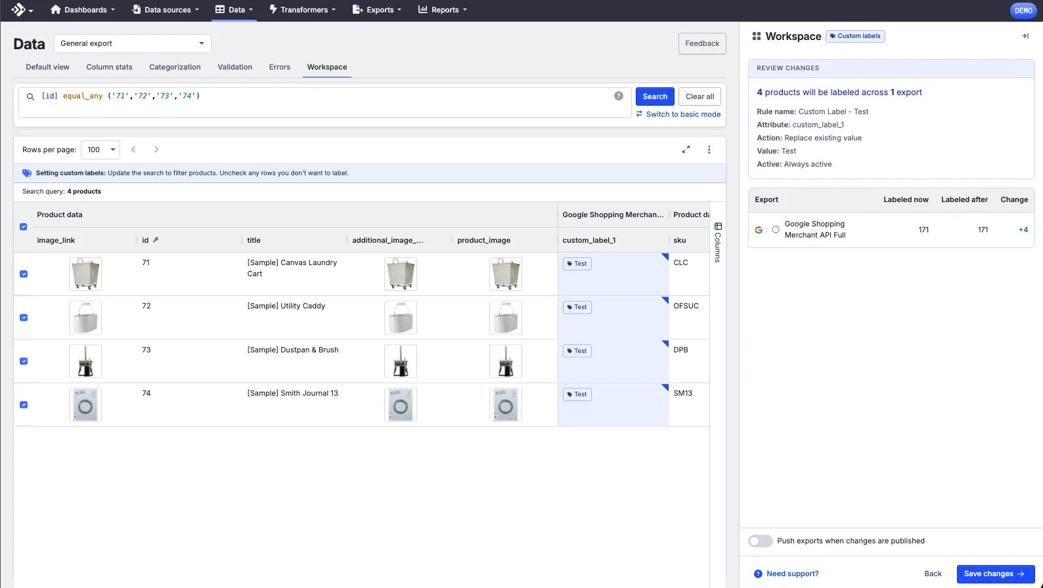1043x588 pixels.
Task: Open the Columns side panel
Action: (x=718, y=242)
